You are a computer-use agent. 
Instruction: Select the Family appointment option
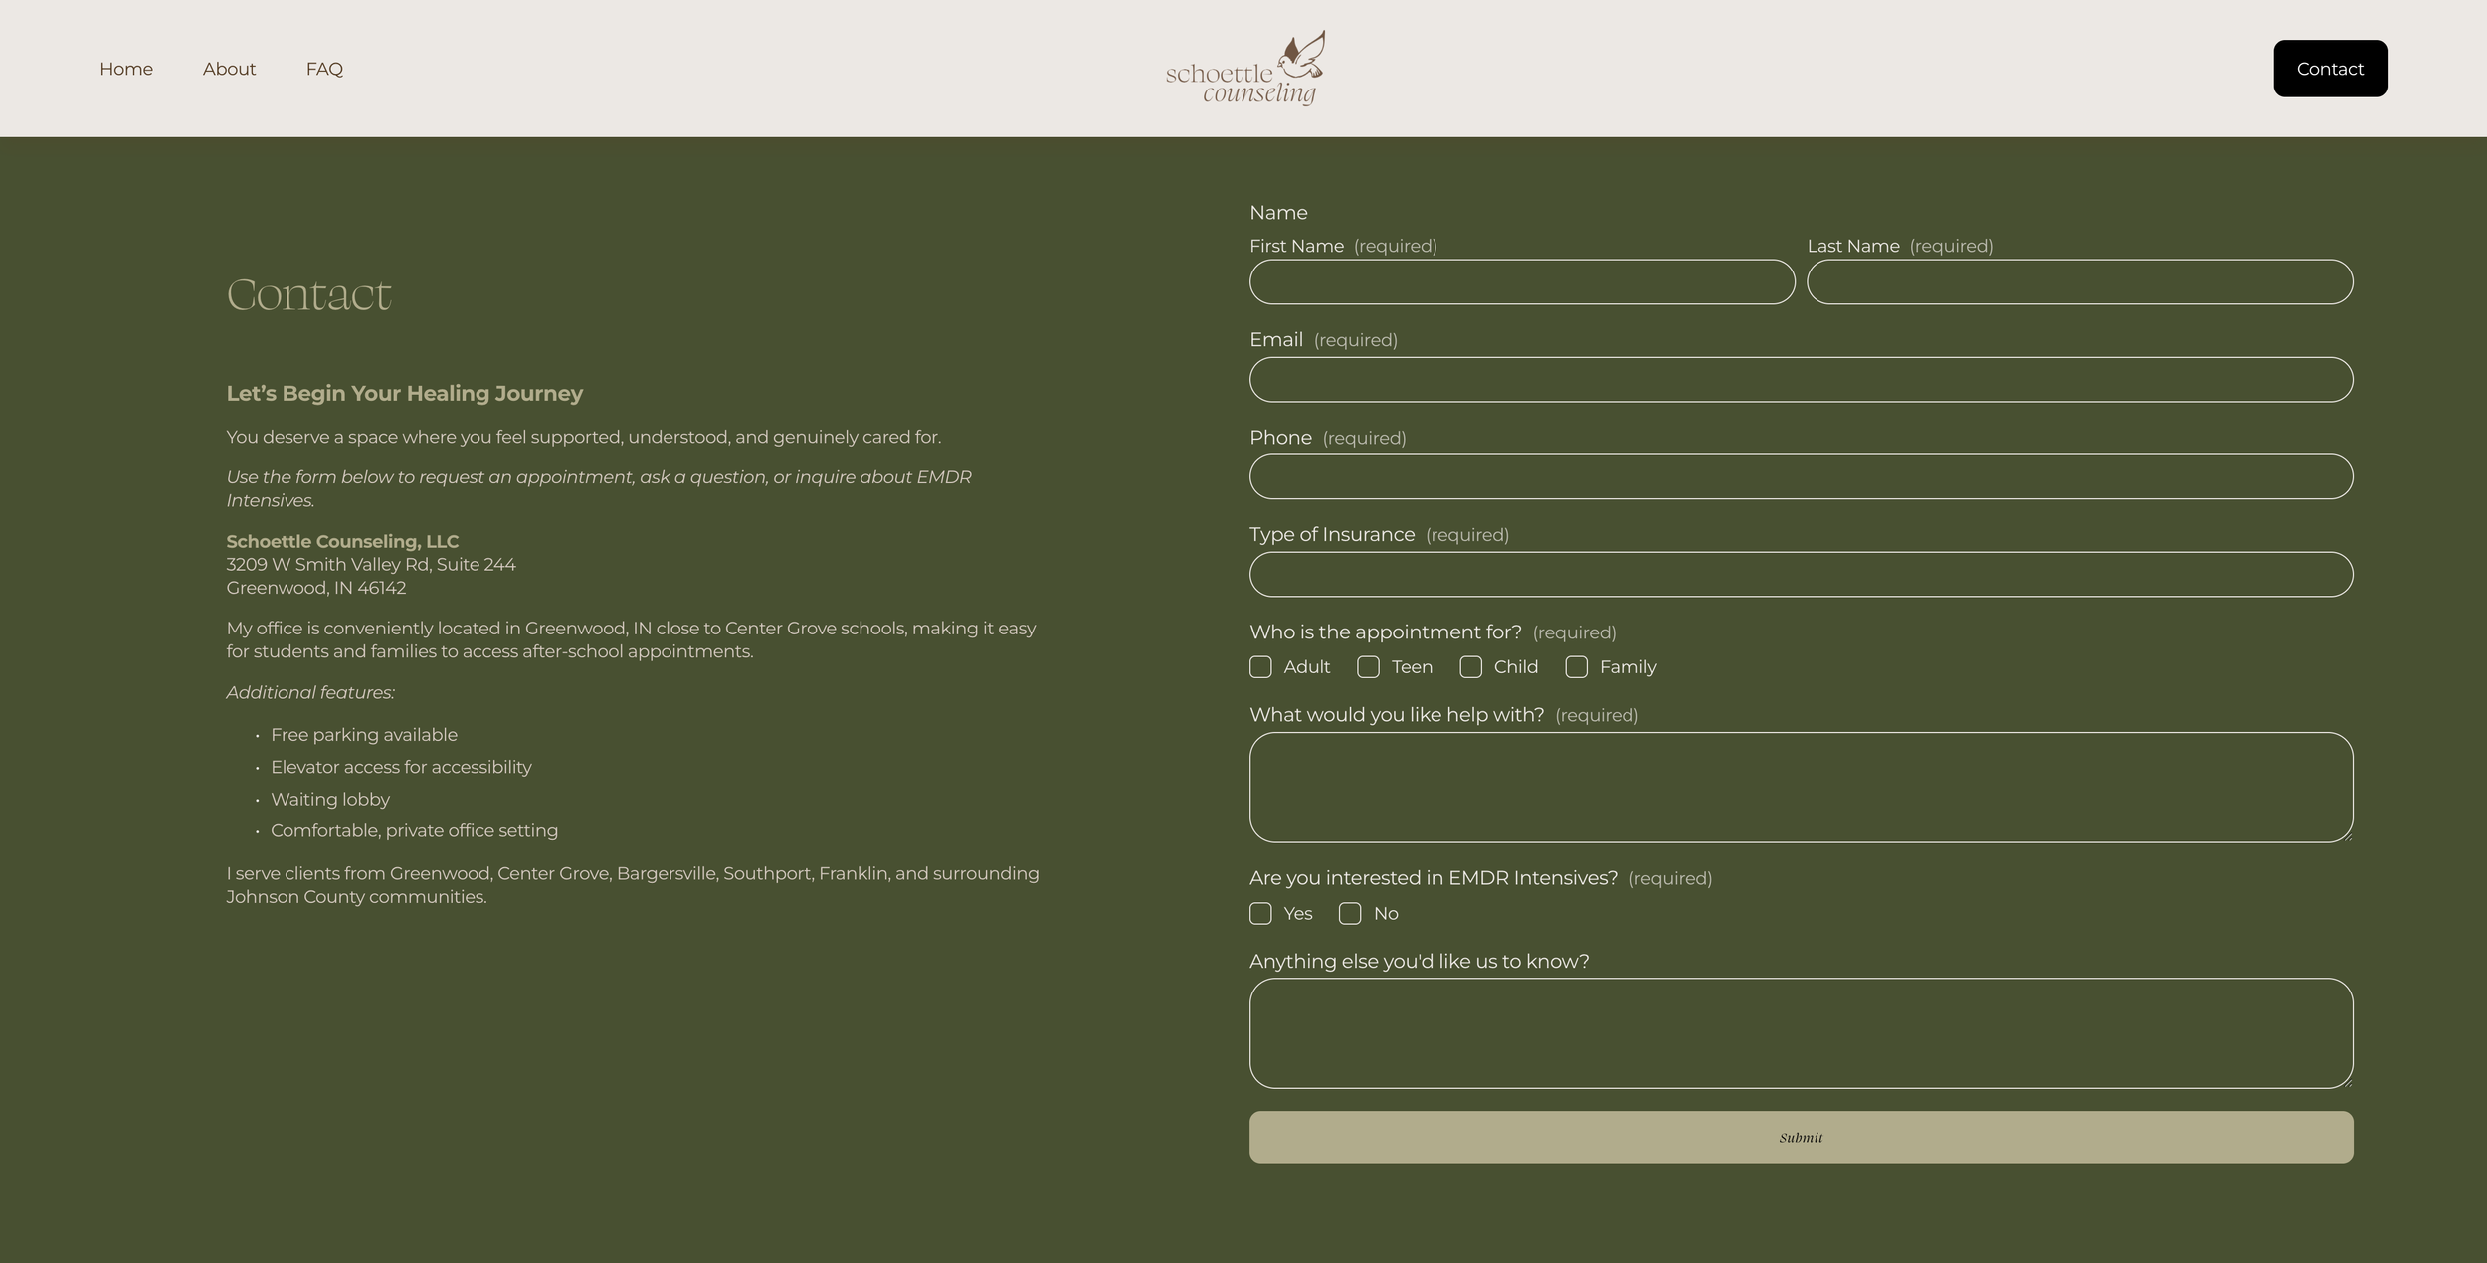point(1577,667)
